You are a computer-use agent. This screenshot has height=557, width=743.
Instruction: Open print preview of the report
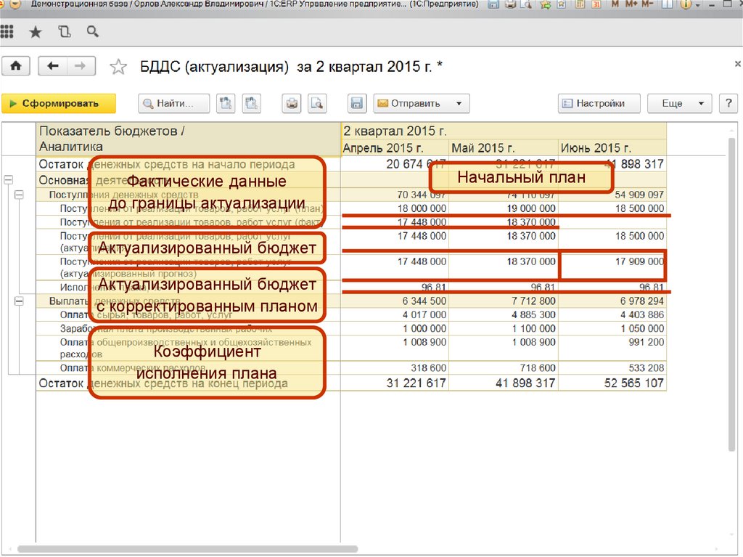[x=316, y=103]
